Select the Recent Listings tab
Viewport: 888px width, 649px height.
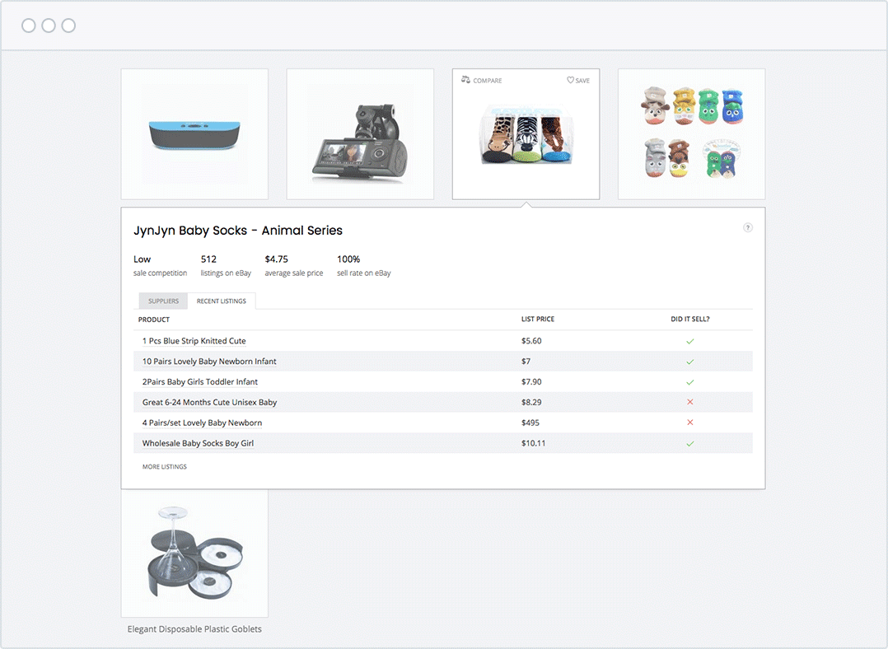(222, 301)
